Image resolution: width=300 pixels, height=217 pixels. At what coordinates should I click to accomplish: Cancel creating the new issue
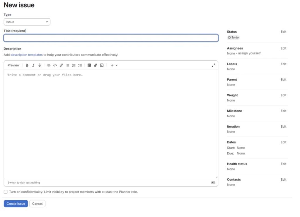pyautogui.click(x=37, y=204)
